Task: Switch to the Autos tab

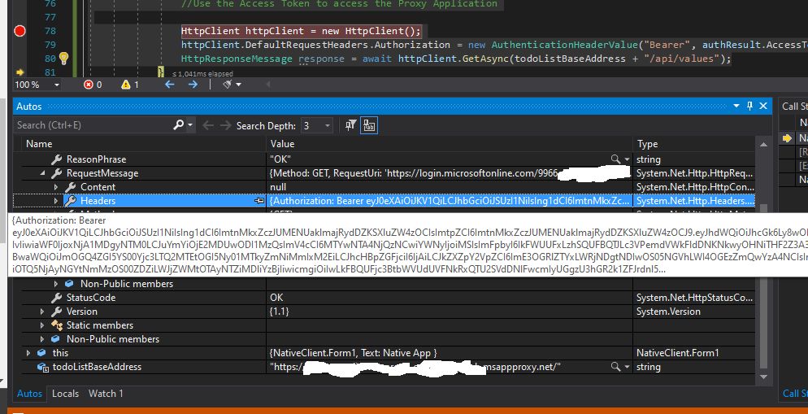Action: click(29, 394)
